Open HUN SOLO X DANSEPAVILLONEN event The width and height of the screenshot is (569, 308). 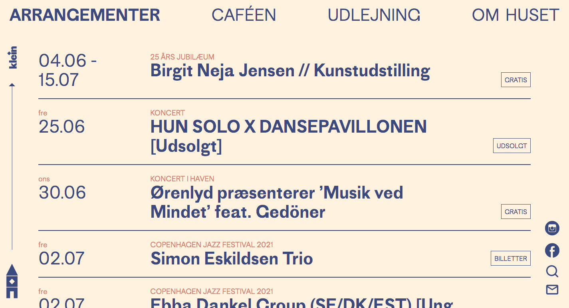(x=288, y=127)
